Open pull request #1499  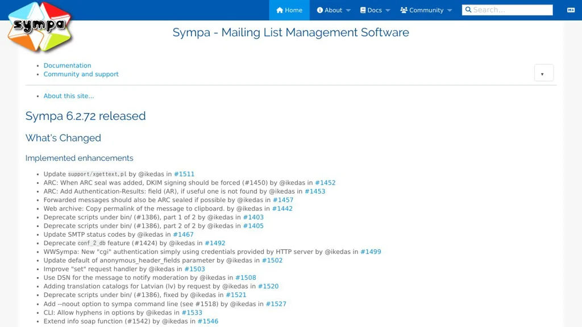pos(371,251)
